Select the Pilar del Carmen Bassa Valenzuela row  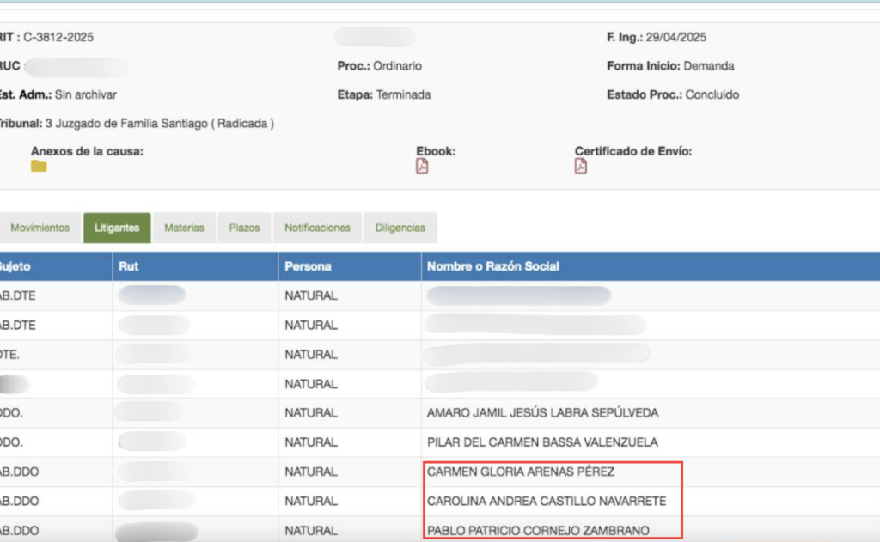point(542,442)
